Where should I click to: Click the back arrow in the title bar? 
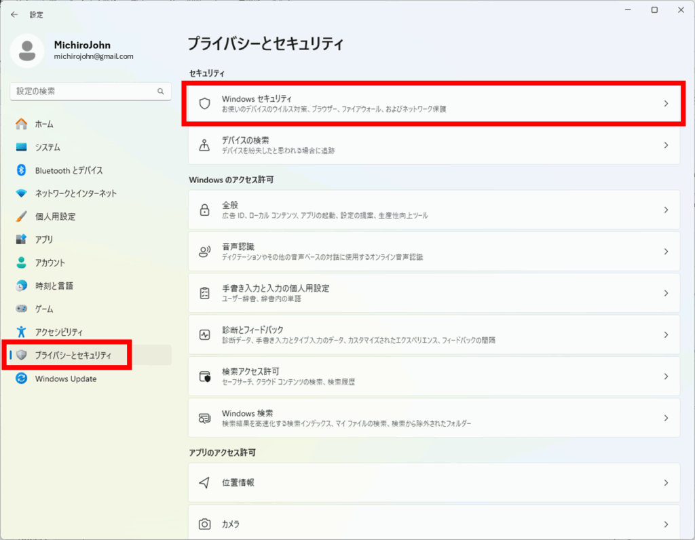pos(14,15)
